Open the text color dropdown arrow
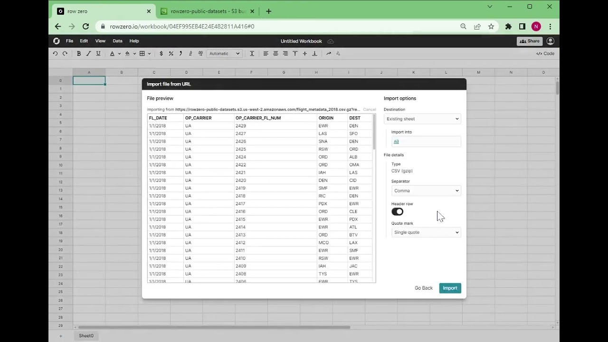Image resolution: width=608 pixels, height=342 pixels. coord(119,54)
